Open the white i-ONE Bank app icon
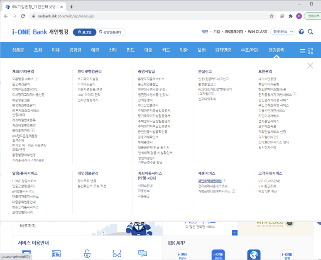This screenshot has height=260, width=321. tap(183, 255)
